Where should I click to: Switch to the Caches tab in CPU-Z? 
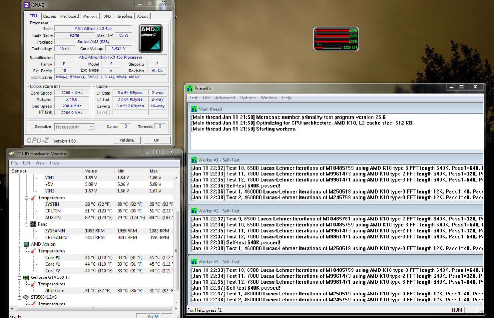(x=50, y=16)
